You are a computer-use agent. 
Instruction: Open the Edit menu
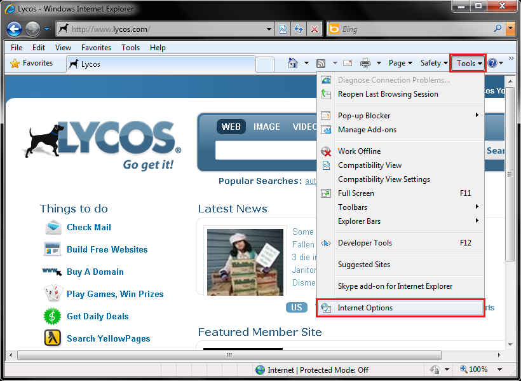(39, 48)
